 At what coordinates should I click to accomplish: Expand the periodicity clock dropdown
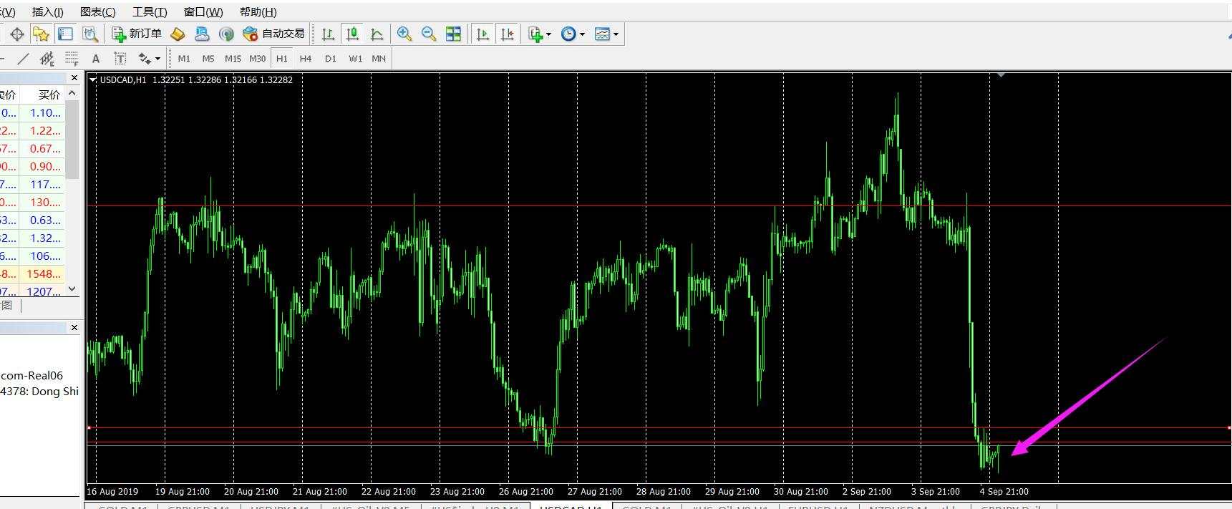[582, 34]
